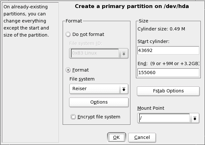Click inside the Mount Point text box
Image resolution: width=205 pixels, height=145 pixels.
pyautogui.click(x=164, y=118)
